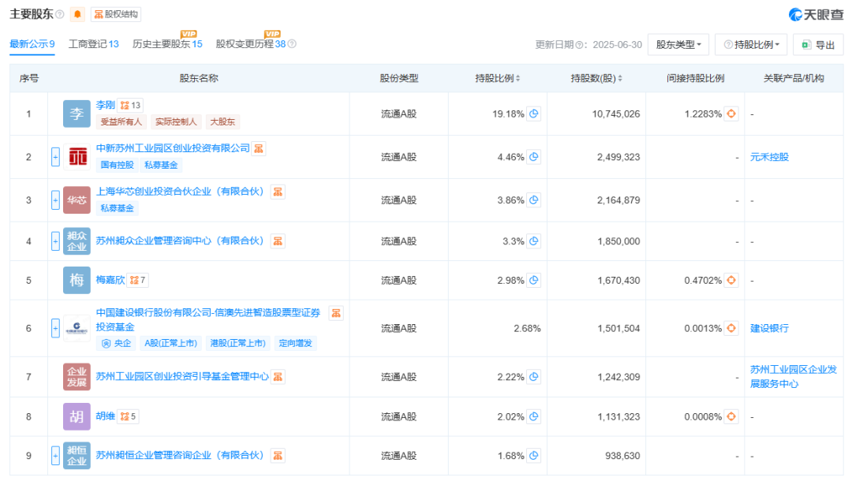
Task: Click help icon next to 股权变更历程
Action: 292,44
